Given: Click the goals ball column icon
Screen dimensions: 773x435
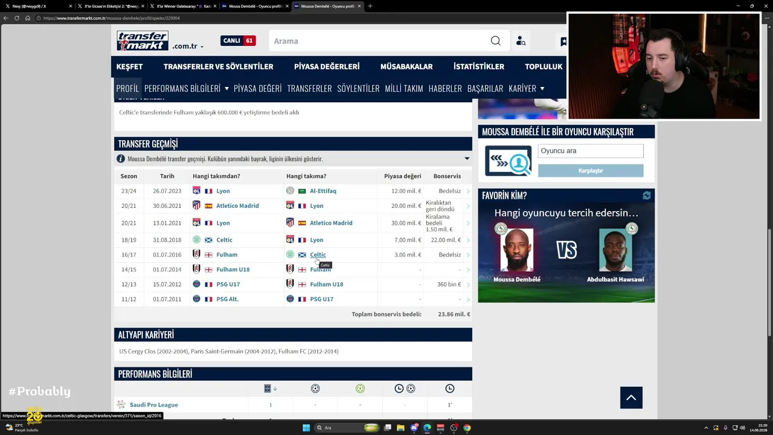Looking at the screenshot, I should [x=315, y=388].
